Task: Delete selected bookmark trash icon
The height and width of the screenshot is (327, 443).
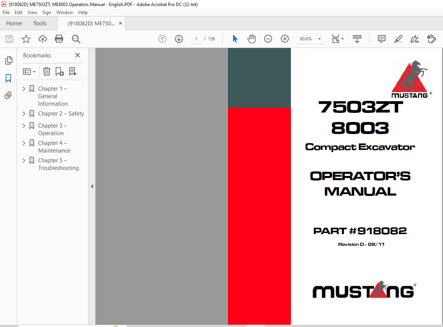Action: click(x=47, y=72)
